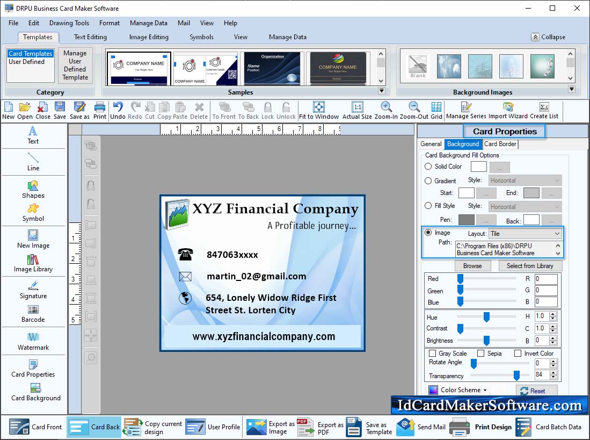Expand the Samples gallery dropdown arrow
590x440 pixels.
point(382,90)
